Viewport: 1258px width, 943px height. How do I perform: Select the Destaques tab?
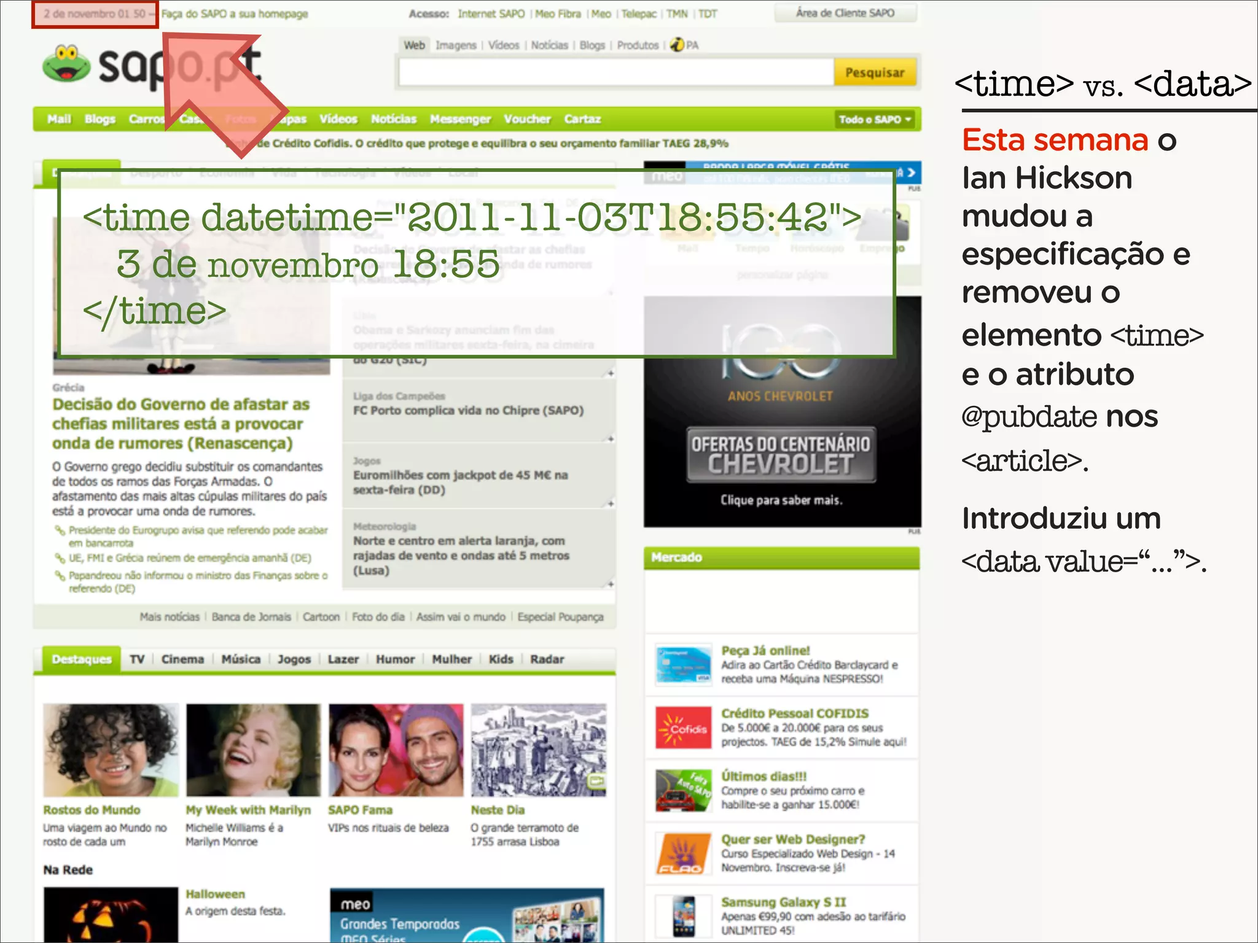[x=81, y=659]
